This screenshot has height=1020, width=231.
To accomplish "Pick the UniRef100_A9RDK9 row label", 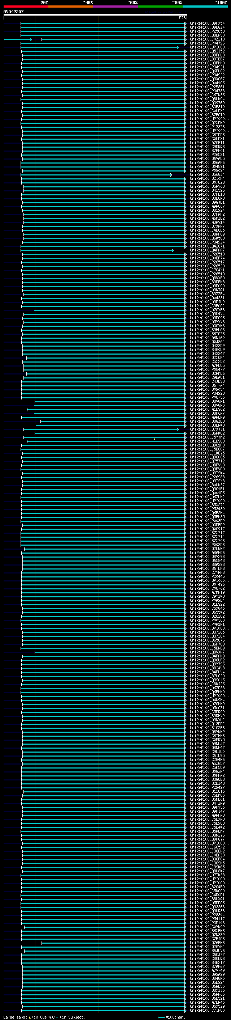I will click(207, 417).
